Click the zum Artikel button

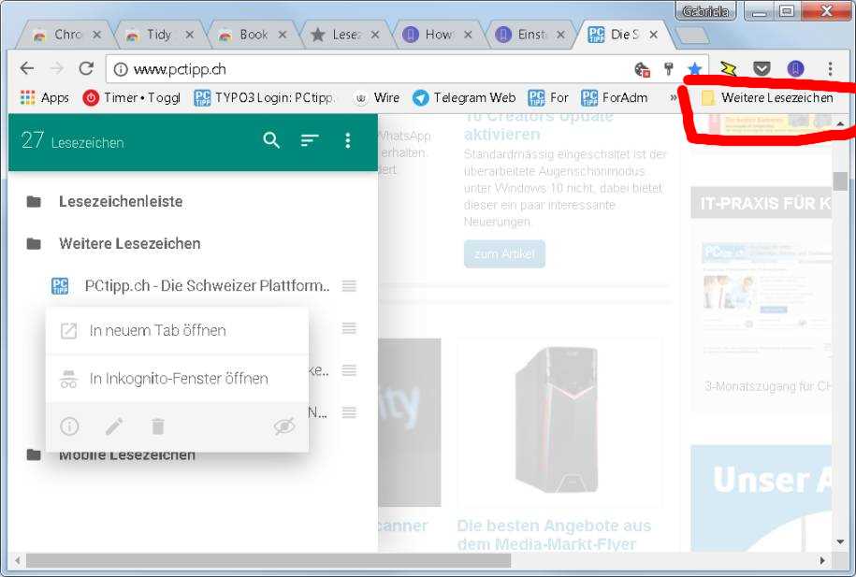pyautogui.click(x=504, y=253)
